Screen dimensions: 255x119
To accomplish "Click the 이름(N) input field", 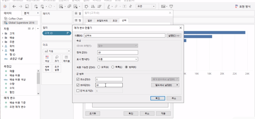I will pyautogui.click(x=125, y=36).
